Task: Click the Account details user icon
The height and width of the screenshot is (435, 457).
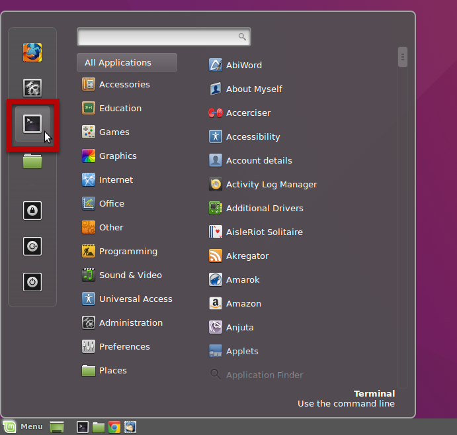Action: pos(216,160)
